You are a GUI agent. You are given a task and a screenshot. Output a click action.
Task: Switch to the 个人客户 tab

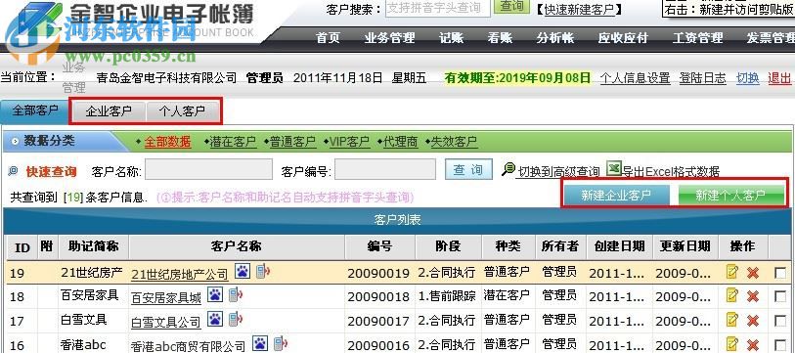coord(182,111)
